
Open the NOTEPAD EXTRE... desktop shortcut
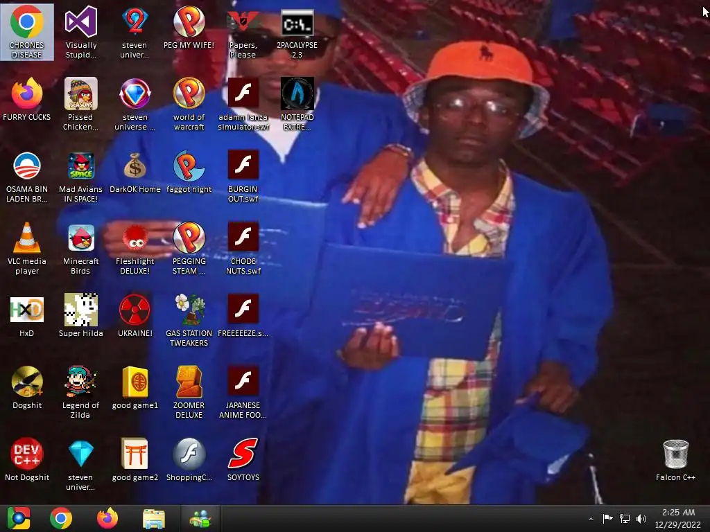297,104
